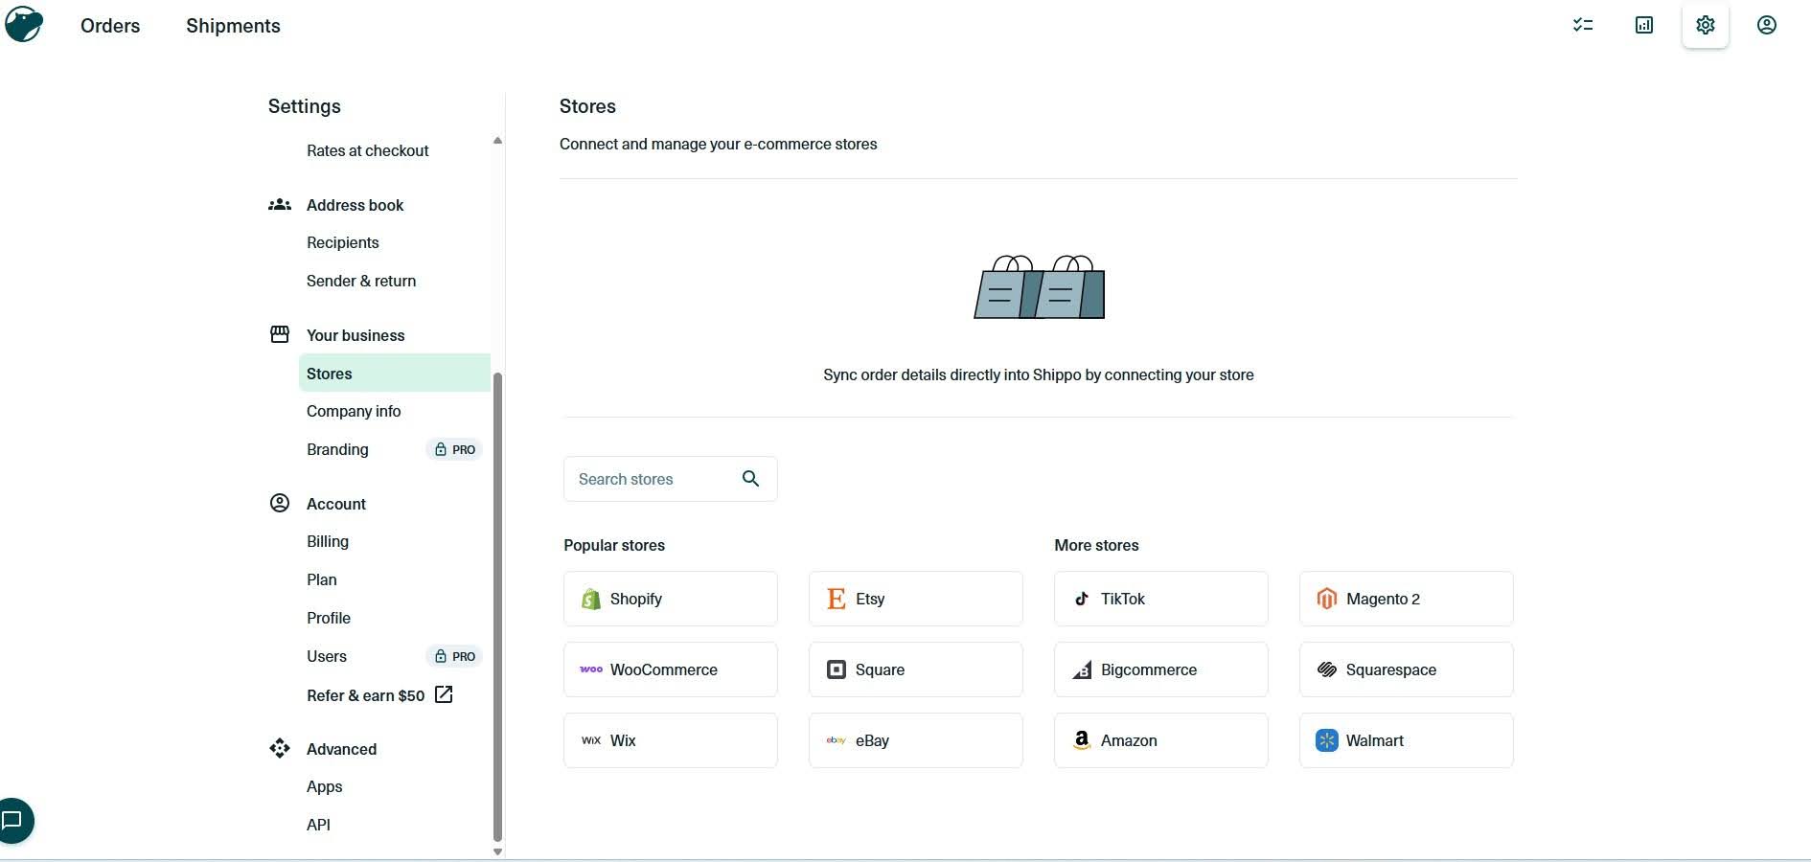Screen dimensions: 1811x862
Task: Click the Branding PRO lock badge
Action: (x=454, y=449)
